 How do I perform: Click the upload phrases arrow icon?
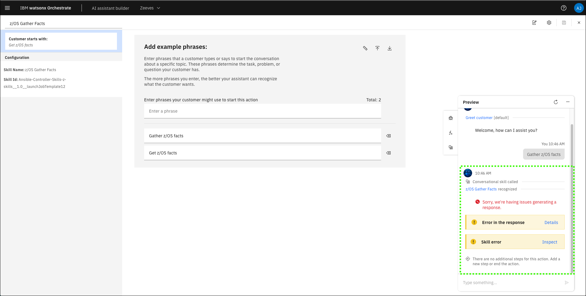pos(377,48)
